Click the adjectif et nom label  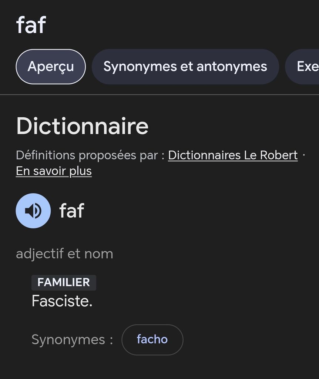(x=64, y=254)
